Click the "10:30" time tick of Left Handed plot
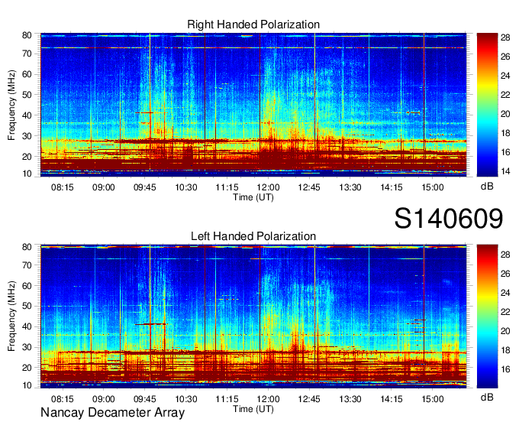Image resolution: width=519 pixels, height=422 pixels. 186,399
